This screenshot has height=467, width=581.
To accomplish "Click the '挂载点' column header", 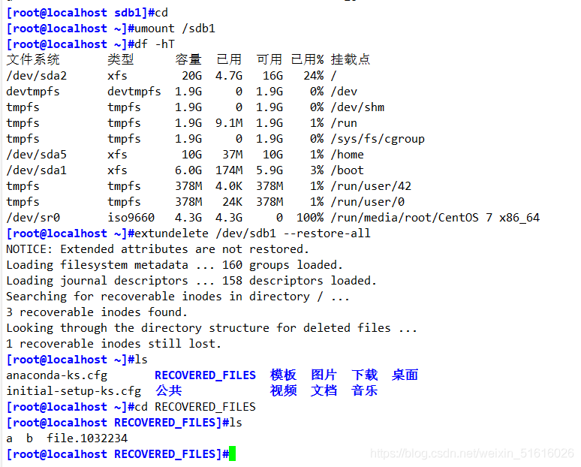I will click(x=351, y=59).
